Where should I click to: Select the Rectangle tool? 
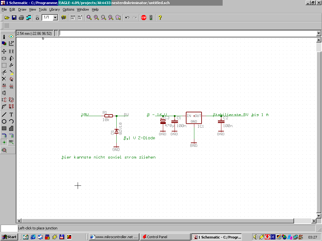(x=4, y=128)
